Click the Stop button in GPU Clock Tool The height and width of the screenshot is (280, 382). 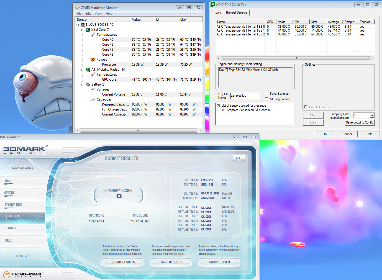click(x=313, y=115)
